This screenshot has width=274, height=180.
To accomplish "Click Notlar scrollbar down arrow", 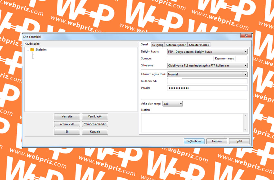I will coord(245,130).
